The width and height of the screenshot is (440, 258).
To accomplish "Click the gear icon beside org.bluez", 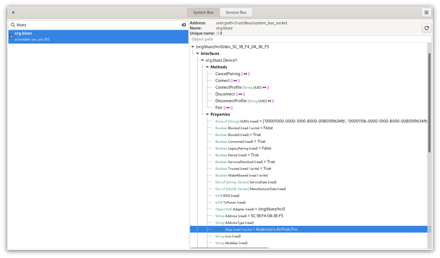I will pyautogui.click(x=11, y=36).
